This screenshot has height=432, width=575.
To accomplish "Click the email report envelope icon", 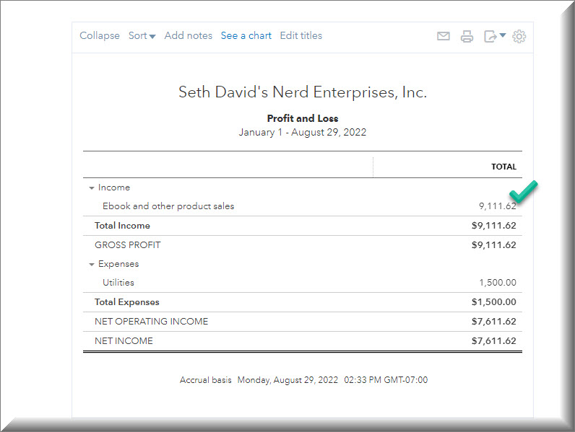I will pyautogui.click(x=444, y=36).
